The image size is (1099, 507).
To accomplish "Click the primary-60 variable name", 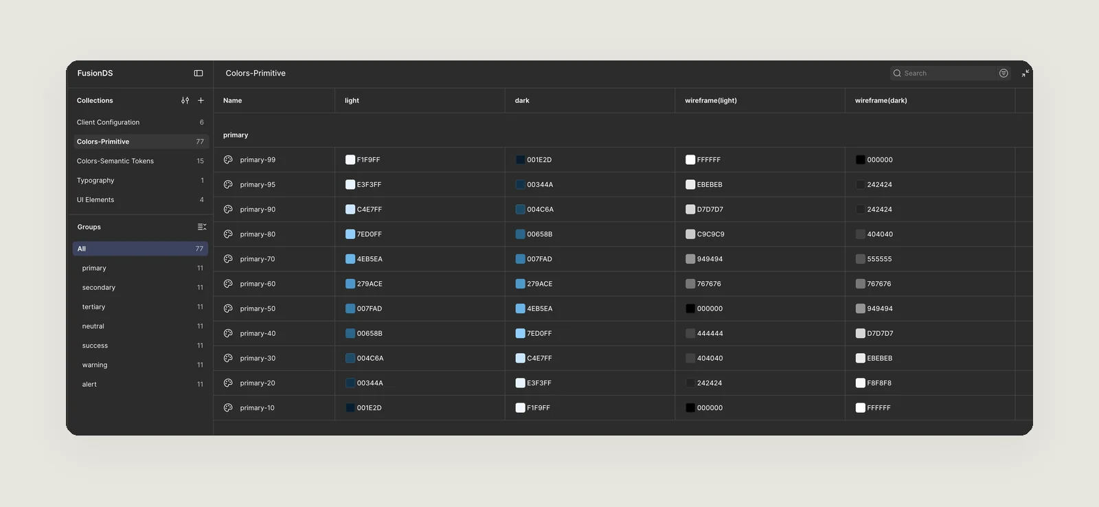I will coord(258,284).
